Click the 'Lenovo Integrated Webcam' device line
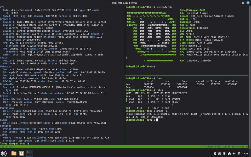Screen dimensions: 251x157 (x=45, y=31)
